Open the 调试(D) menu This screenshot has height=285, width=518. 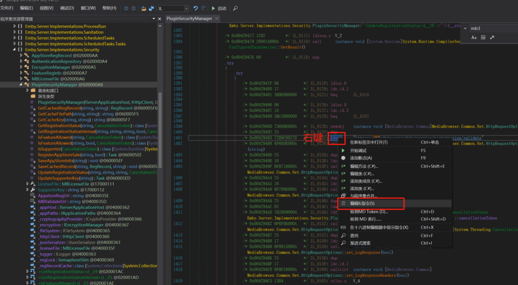(x=67, y=8)
